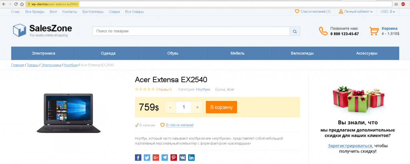The height and width of the screenshot is (164, 410).
Task: Click the Acer Extensa EX2540 product title
Action: tap(171, 79)
